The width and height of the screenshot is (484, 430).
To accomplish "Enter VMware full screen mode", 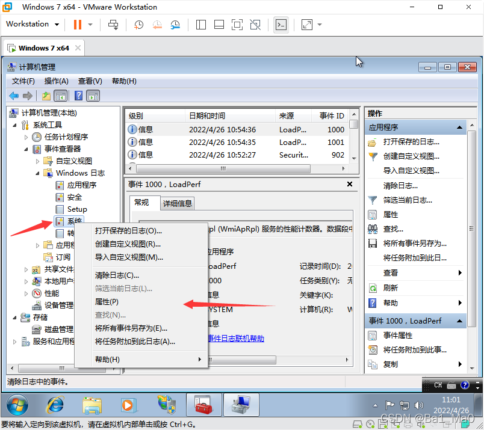I will pyautogui.click(x=237, y=25).
